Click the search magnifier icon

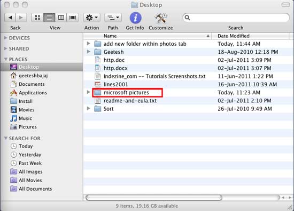(187, 18)
